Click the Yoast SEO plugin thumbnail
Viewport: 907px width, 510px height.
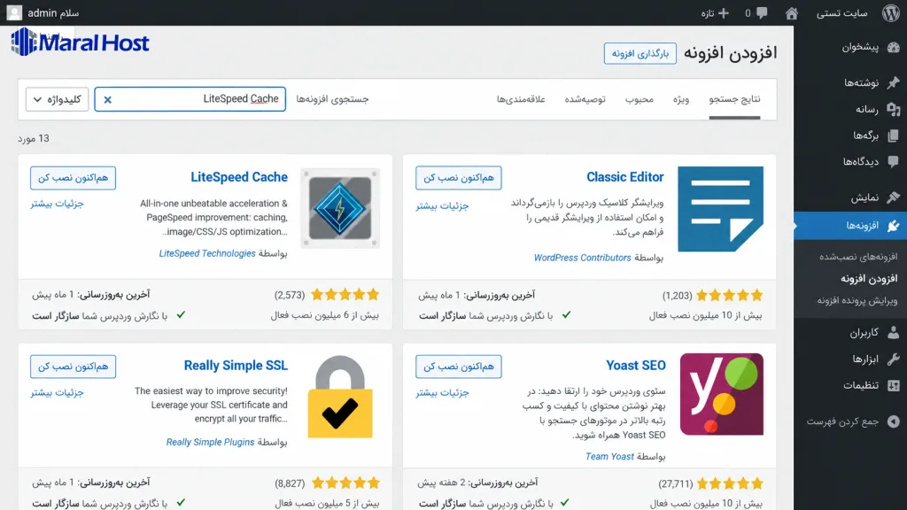[x=721, y=394]
